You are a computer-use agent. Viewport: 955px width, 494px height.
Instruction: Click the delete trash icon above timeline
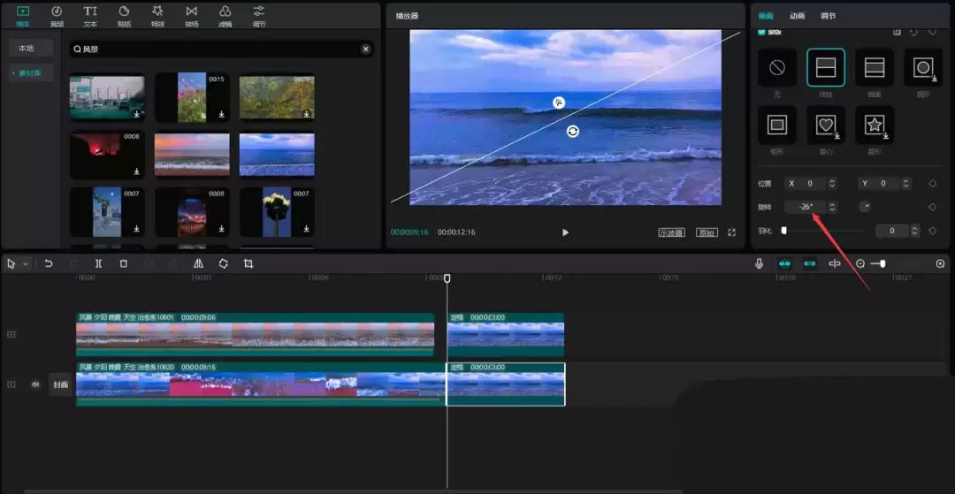tap(124, 263)
